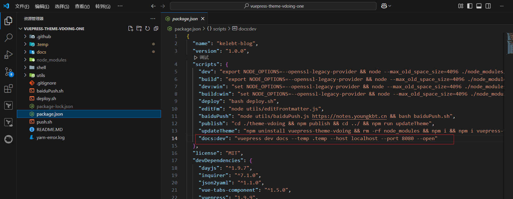
Task: Open the deploy.sh file
Action: click(46, 98)
